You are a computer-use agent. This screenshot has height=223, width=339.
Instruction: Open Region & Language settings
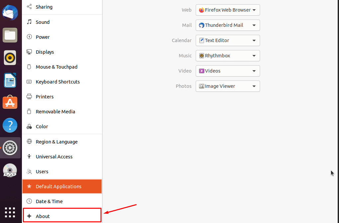62,141
